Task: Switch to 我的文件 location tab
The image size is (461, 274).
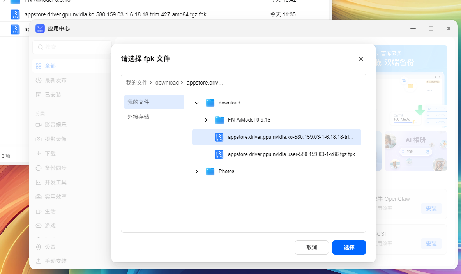Action: [154, 102]
